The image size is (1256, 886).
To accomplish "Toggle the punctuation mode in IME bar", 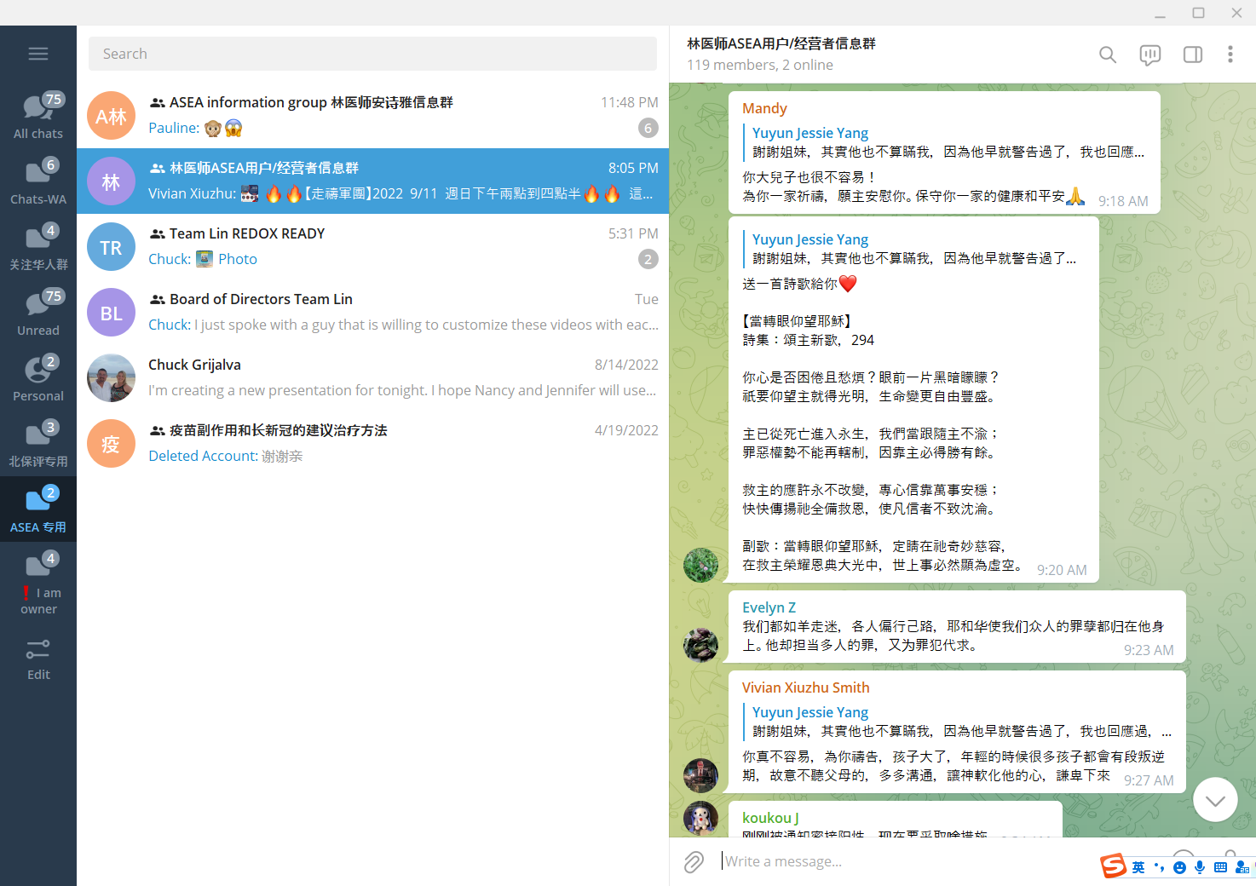I will point(1159,867).
